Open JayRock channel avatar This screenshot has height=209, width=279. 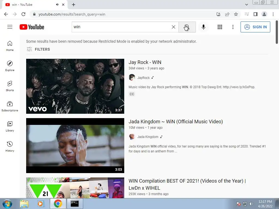coord(132,78)
